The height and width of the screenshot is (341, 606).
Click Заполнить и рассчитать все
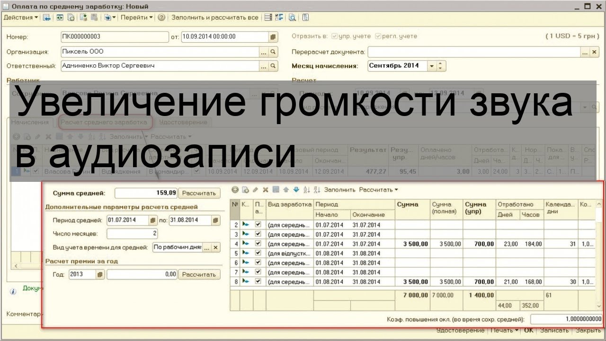pyautogui.click(x=215, y=18)
